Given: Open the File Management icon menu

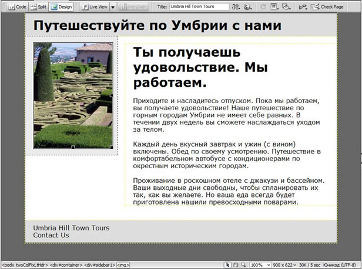Looking at the screenshot, I should [236, 7].
